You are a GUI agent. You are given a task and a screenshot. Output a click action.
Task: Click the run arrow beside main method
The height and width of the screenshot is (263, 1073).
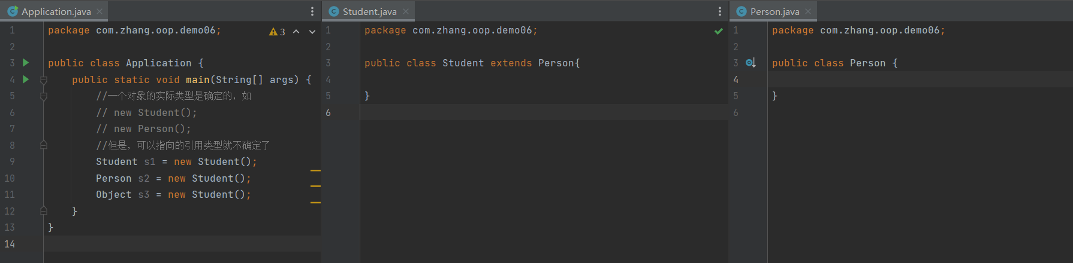click(26, 79)
